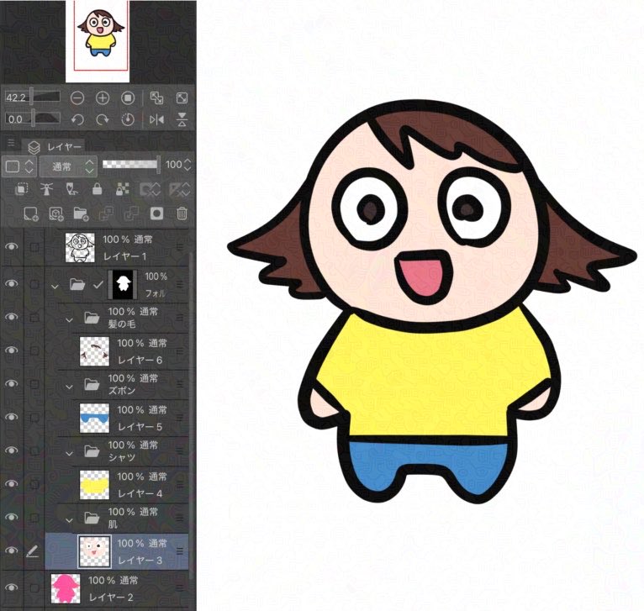Toggle the lock layer padlock icon
Screen dimensions: 644x611
coord(97,189)
